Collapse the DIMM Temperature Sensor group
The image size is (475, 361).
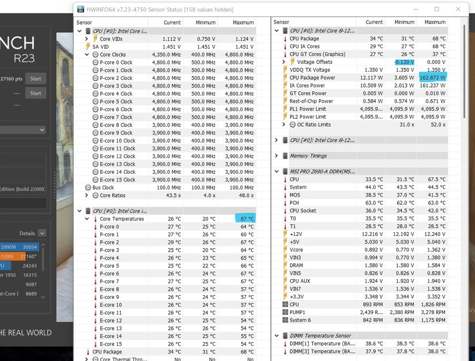click(276, 336)
